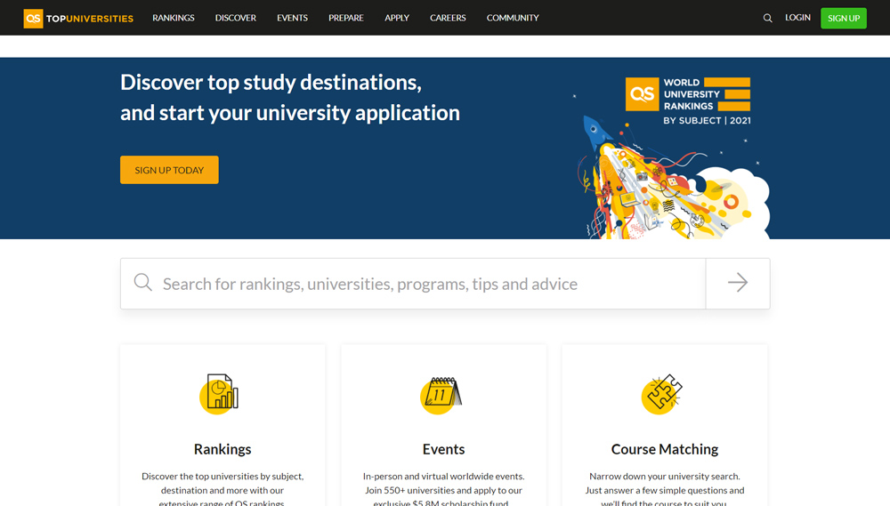Click 'Narrow down your university search' text

click(x=665, y=476)
